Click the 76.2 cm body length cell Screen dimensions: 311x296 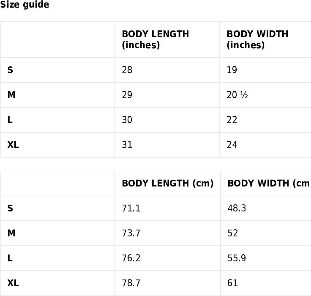coord(131,258)
